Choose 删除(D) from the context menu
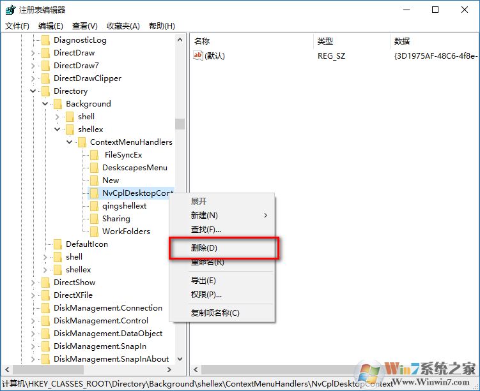Screen dimensions: 480x391 [x=222, y=247]
